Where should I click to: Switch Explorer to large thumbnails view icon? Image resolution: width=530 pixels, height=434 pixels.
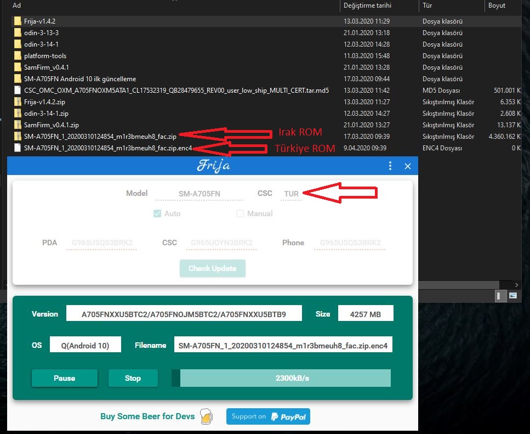513,296
